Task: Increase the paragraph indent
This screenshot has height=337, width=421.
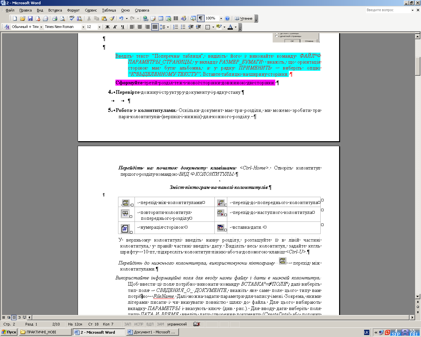Action: 198,27
